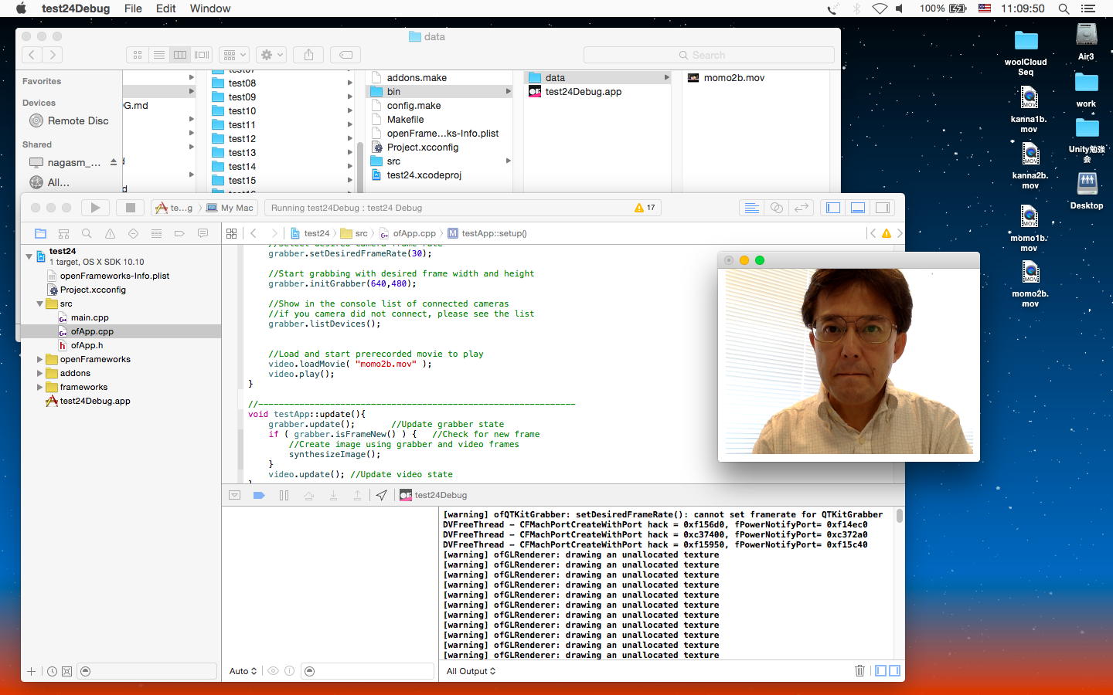This screenshot has height=695, width=1113.
Task: Select the Assistant editor button in Xcode
Action: [777, 208]
